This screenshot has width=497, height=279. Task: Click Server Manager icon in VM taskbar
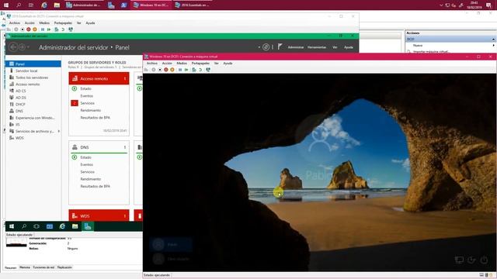88,226
